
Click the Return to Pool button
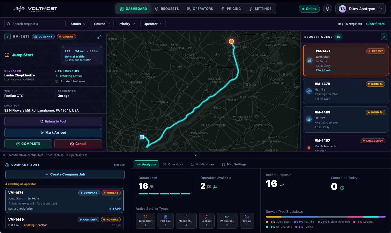click(x=53, y=121)
